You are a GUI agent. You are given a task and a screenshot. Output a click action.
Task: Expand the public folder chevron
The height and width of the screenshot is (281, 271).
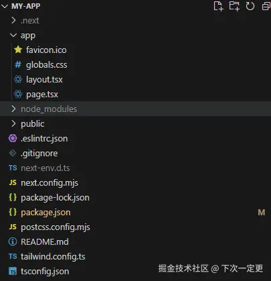pos(13,123)
